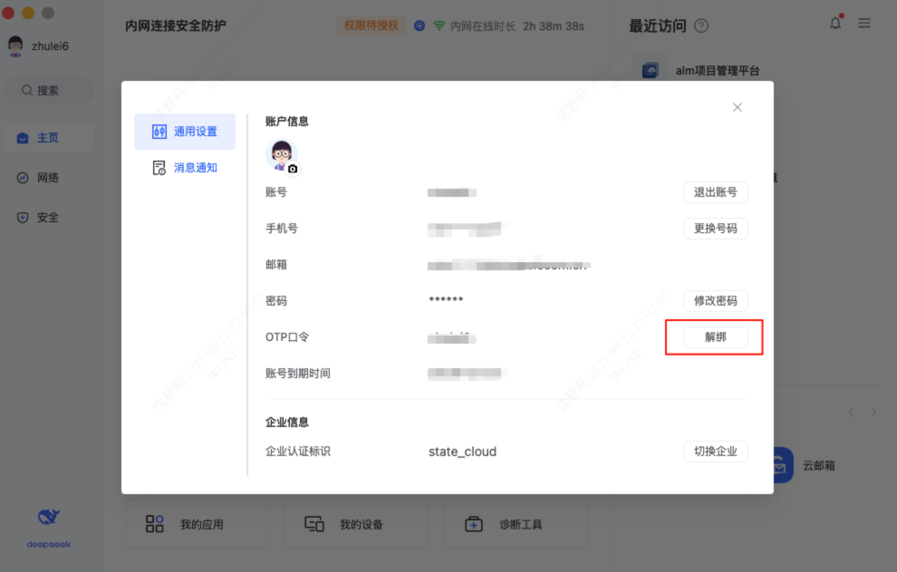This screenshot has width=897, height=572.
Task: Click the profile avatar in 账户信息
Action: point(281,155)
